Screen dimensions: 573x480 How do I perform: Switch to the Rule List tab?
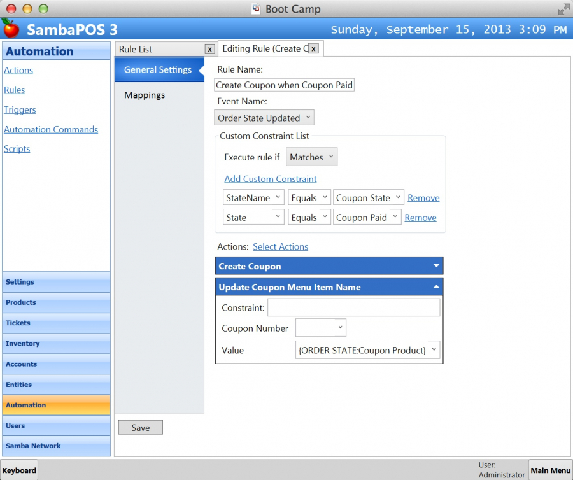[x=159, y=49]
